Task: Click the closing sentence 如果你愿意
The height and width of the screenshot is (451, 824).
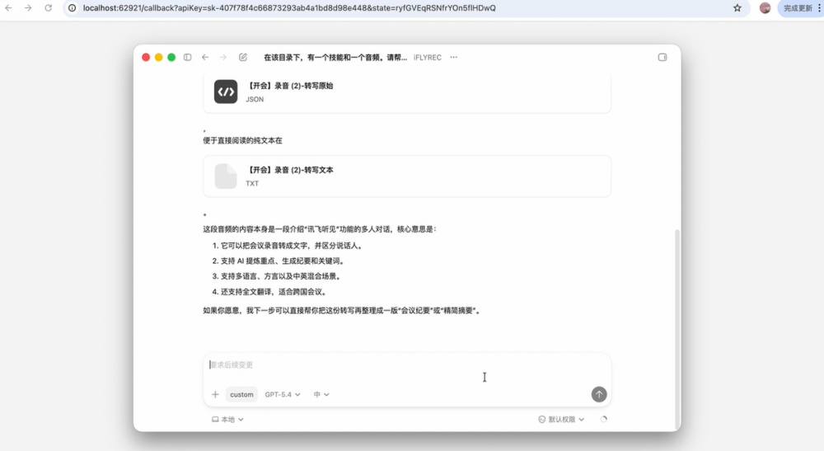Action: click(x=342, y=311)
